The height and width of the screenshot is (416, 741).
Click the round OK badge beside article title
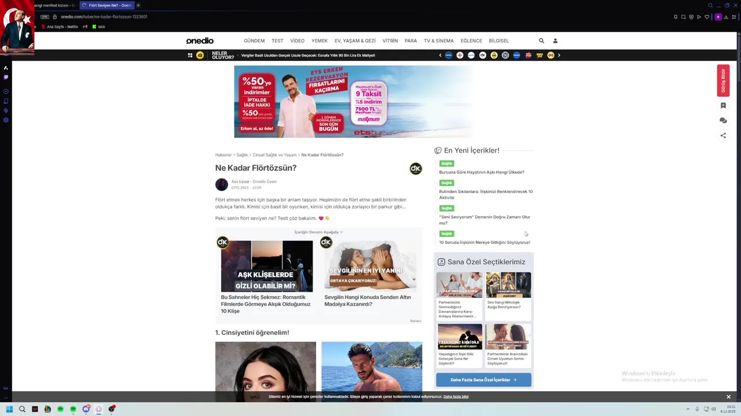416,169
